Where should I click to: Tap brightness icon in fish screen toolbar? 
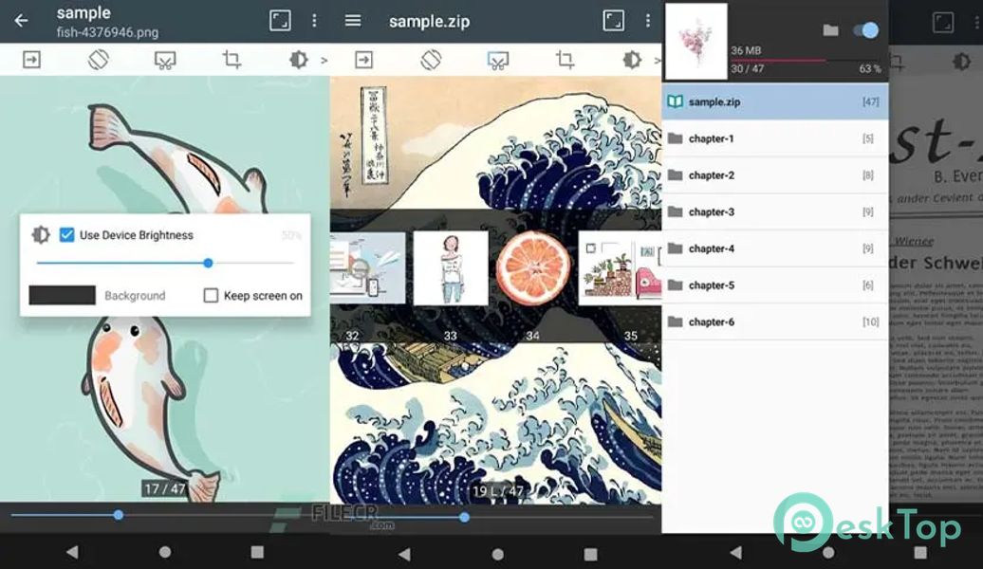298,60
